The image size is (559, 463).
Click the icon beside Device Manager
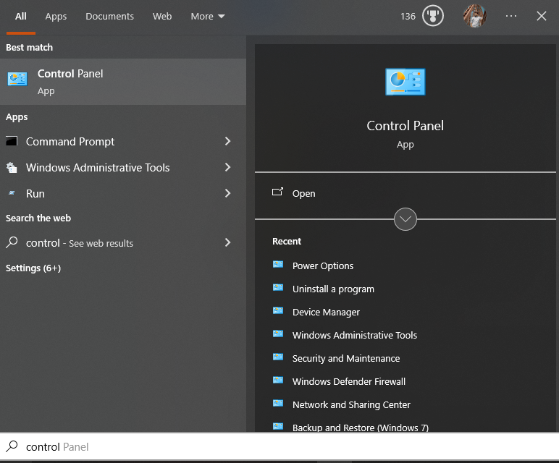(278, 310)
